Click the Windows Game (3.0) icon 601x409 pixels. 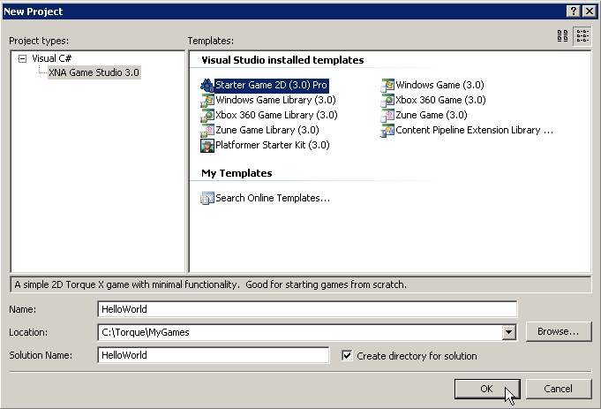pos(387,85)
